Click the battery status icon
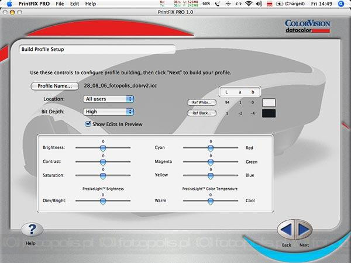 (x=280, y=4)
